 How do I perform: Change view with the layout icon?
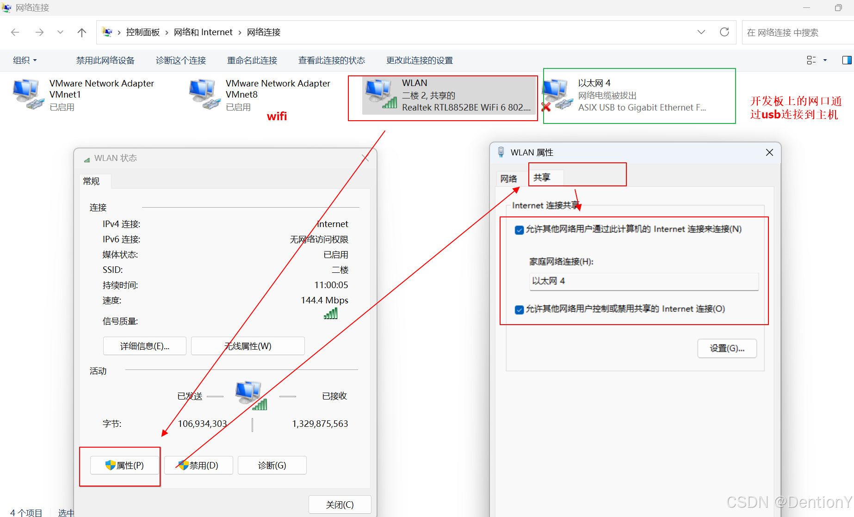click(811, 60)
